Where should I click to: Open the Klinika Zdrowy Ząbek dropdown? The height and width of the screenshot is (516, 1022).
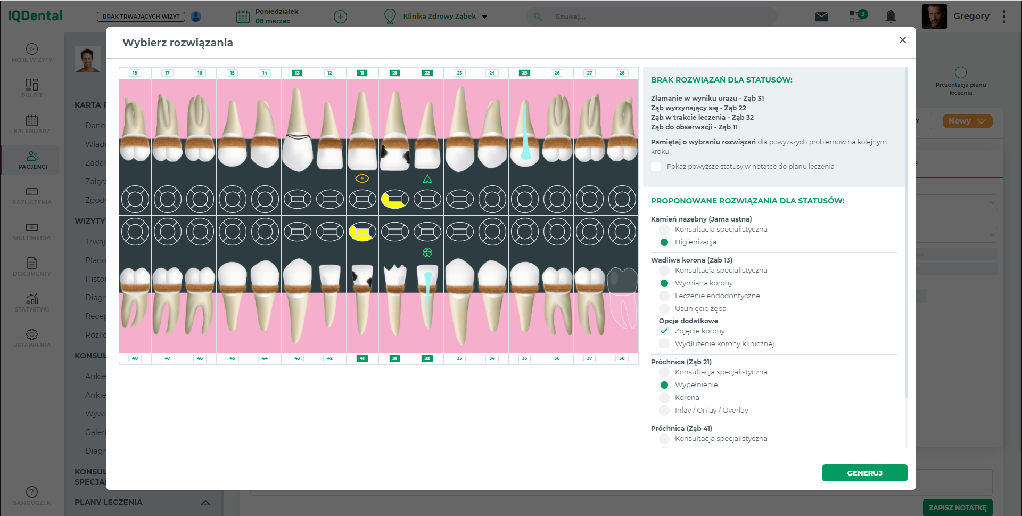tap(445, 17)
